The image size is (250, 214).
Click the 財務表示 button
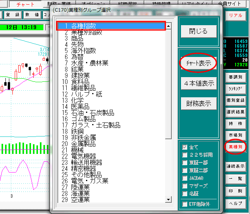click(199, 104)
